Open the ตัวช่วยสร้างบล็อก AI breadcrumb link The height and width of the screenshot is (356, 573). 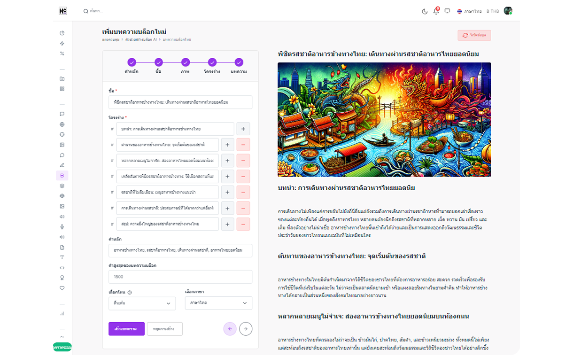pos(141,39)
